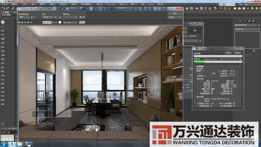
Task: Pause the render in progress dialog
Action: click(228, 53)
